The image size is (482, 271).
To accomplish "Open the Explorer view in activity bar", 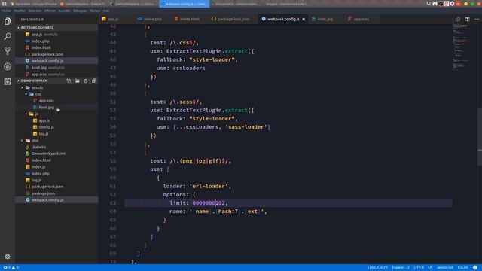I will (8, 21).
